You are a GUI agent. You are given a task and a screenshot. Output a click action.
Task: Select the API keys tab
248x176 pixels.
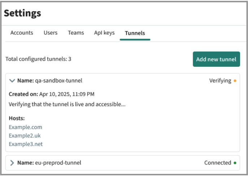tap(104, 33)
